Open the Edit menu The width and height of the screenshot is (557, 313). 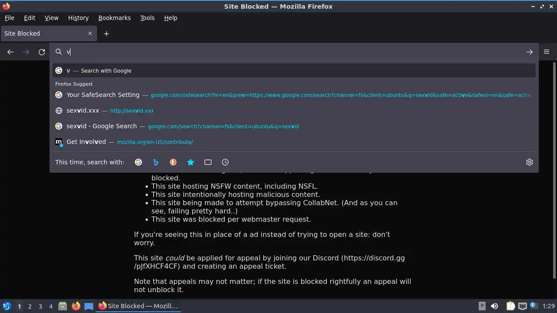(30, 18)
